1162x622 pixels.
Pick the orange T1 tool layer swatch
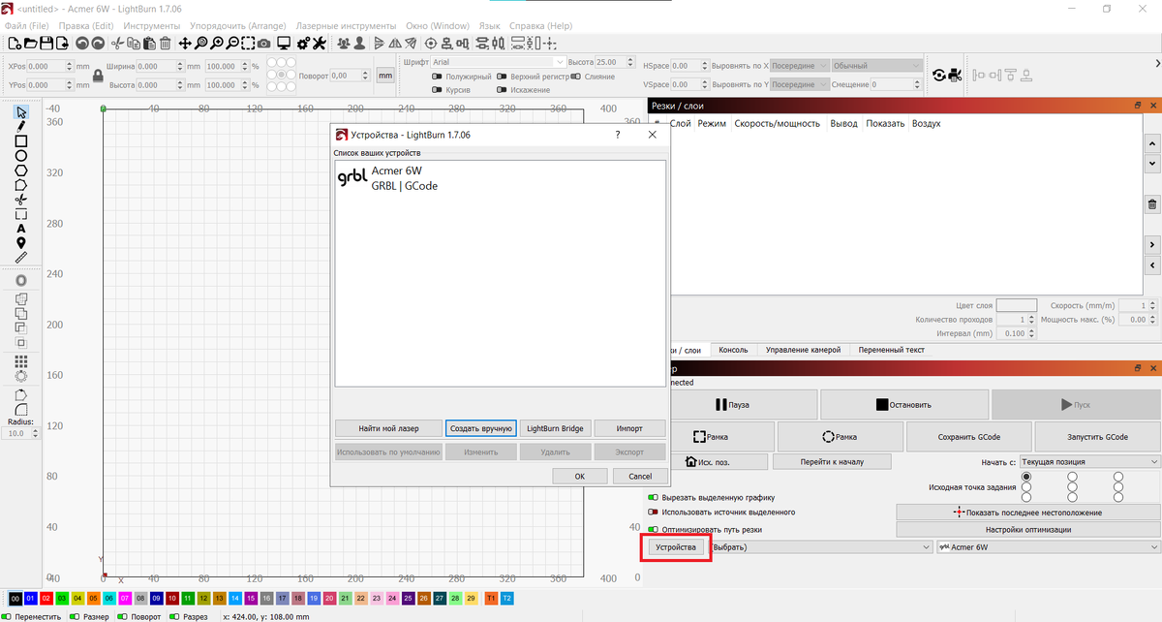click(x=491, y=599)
